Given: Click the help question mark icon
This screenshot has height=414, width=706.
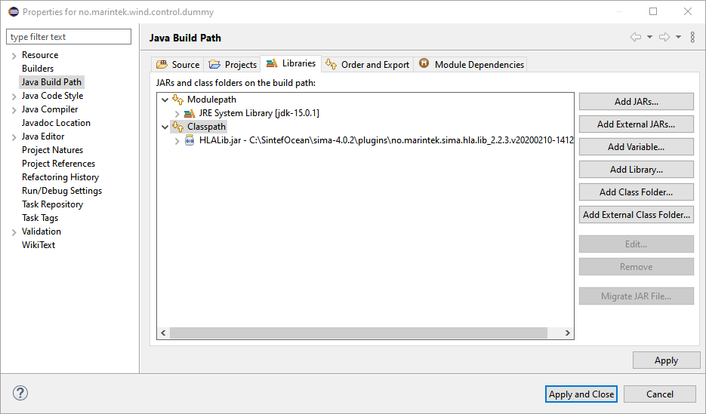Looking at the screenshot, I should (x=20, y=393).
